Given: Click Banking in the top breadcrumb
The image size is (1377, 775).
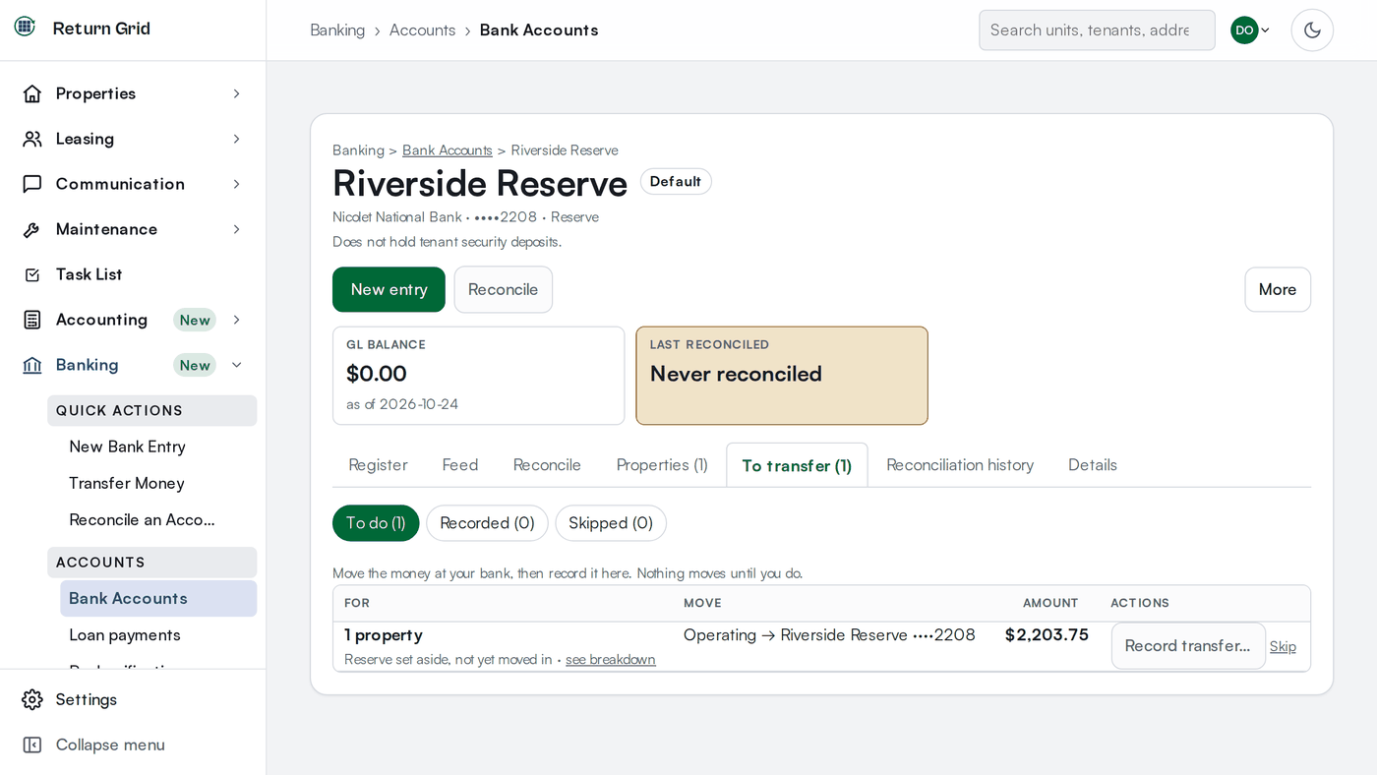Looking at the screenshot, I should (337, 30).
